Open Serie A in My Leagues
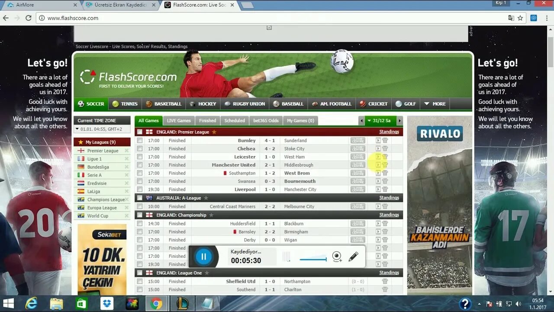This screenshot has height=312, width=554. (x=94, y=175)
